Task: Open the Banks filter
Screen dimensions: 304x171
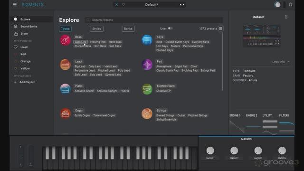Action: tap(128, 28)
